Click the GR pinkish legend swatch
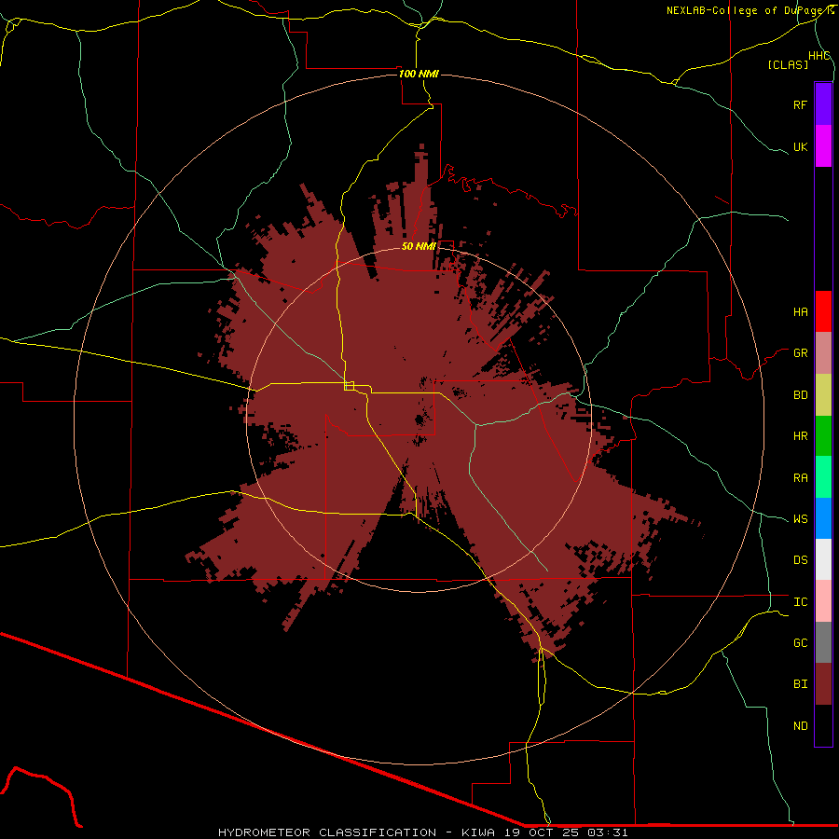 coord(823,352)
